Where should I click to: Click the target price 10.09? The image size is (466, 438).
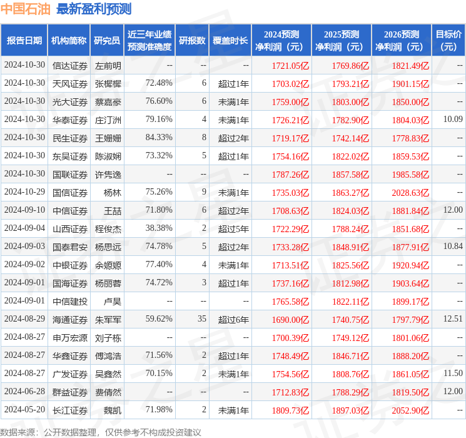tap(453, 120)
